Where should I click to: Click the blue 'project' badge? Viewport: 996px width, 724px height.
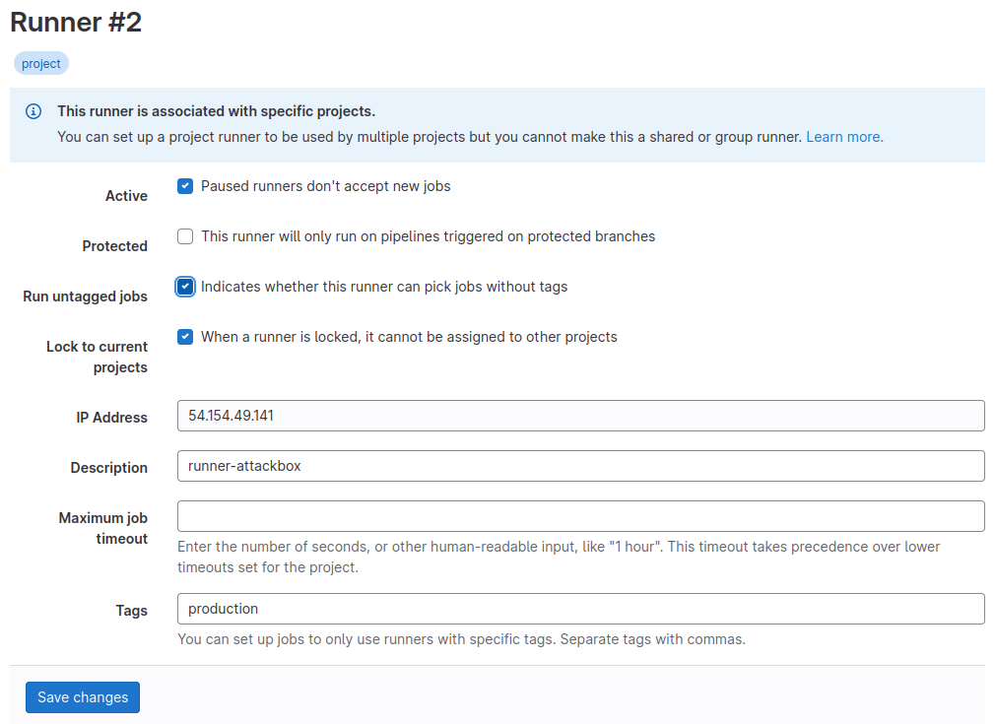(41, 64)
